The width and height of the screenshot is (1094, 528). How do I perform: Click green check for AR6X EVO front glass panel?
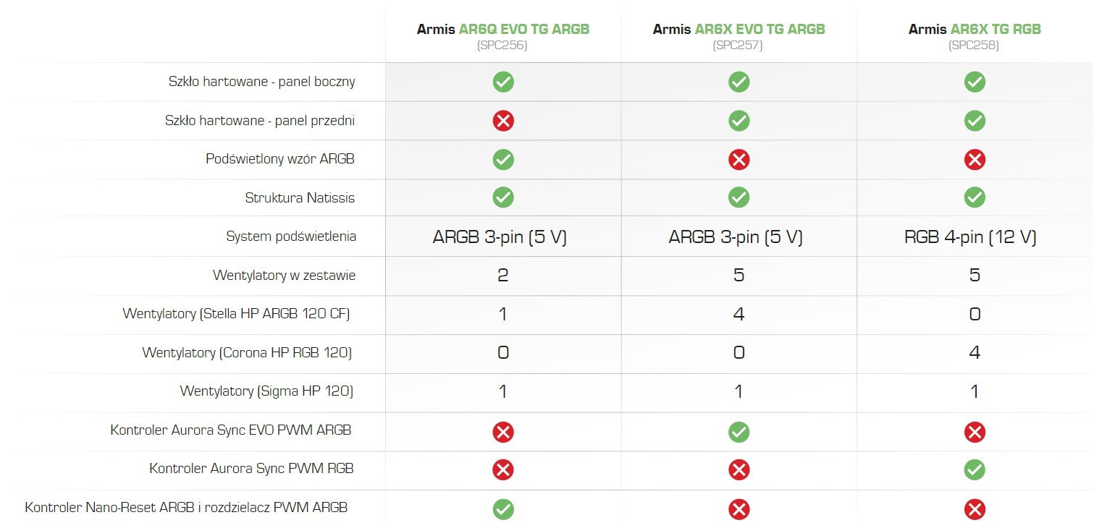(739, 120)
